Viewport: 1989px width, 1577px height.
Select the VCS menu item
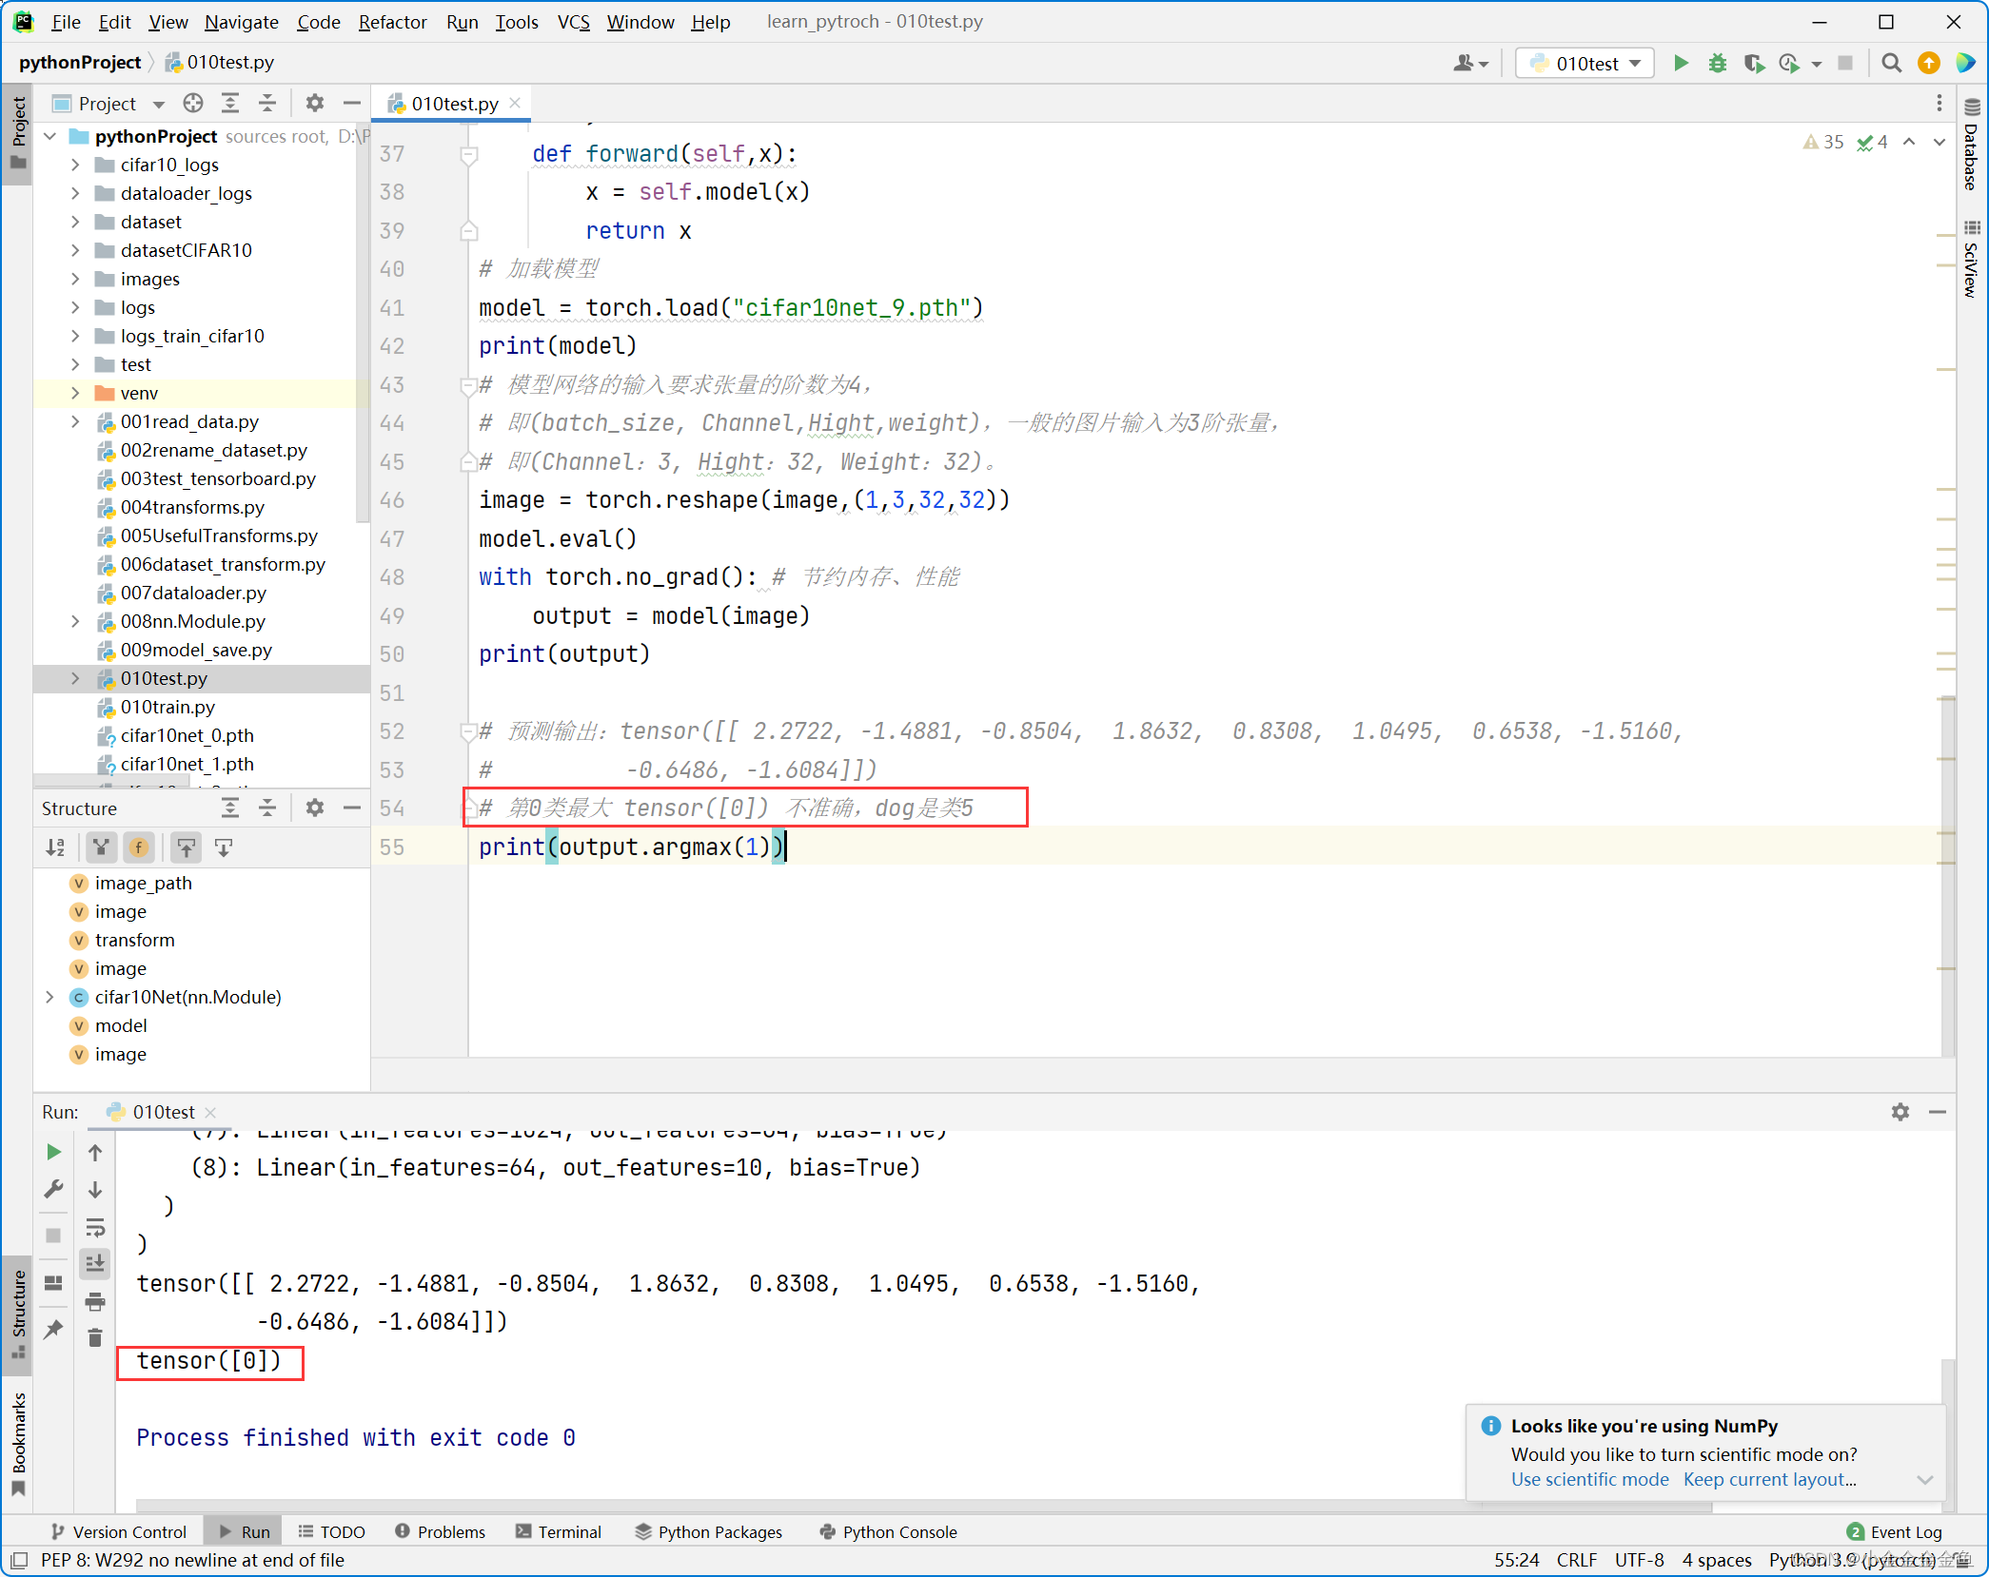(570, 21)
